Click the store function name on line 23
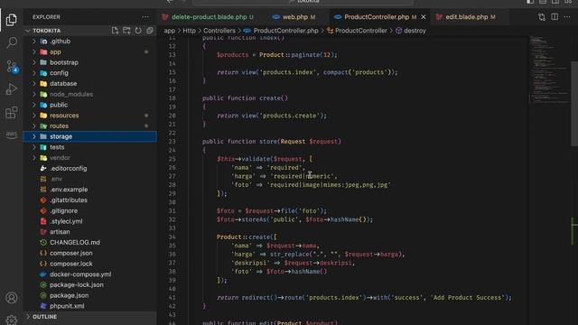The height and width of the screenshot is (325, 578). 267,142
